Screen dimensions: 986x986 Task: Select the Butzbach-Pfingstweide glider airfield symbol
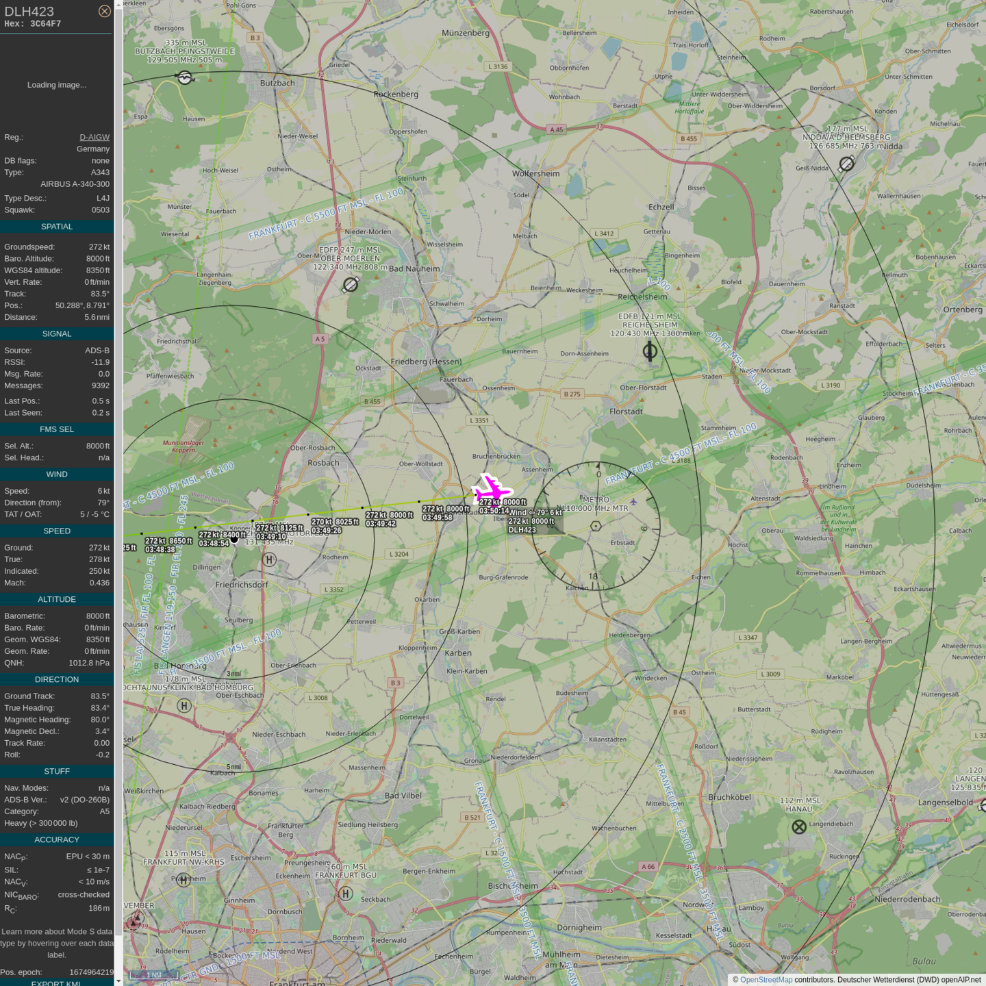tap(185, 78)
